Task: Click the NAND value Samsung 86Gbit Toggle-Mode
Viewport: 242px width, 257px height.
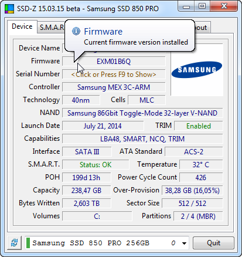Action: [142, 113]
